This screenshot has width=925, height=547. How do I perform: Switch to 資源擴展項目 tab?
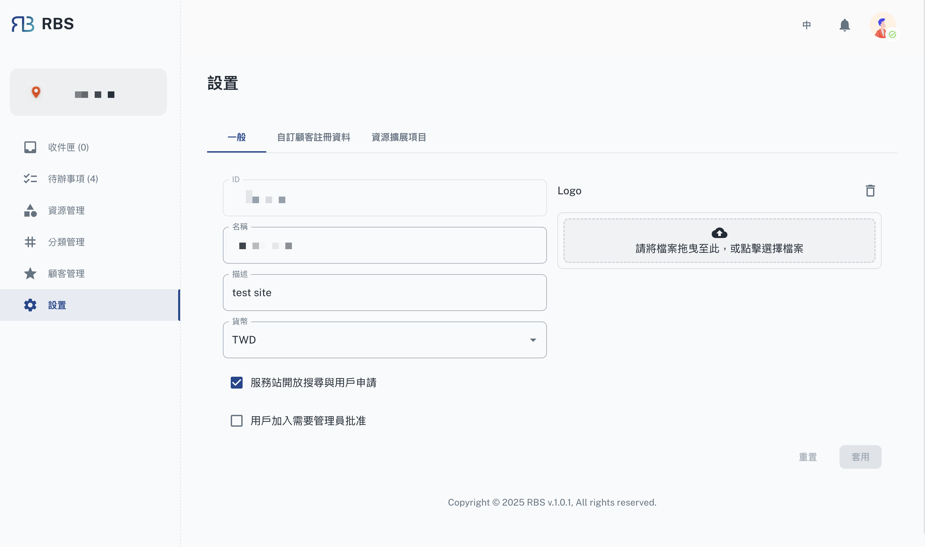(x=399, y=137)
